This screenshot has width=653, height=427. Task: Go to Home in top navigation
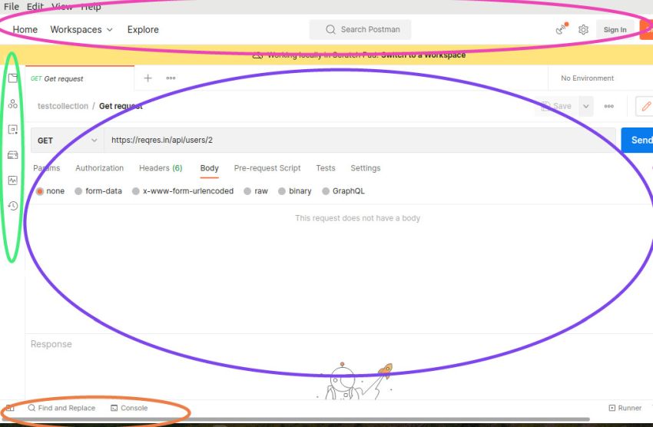coord(25,29)
